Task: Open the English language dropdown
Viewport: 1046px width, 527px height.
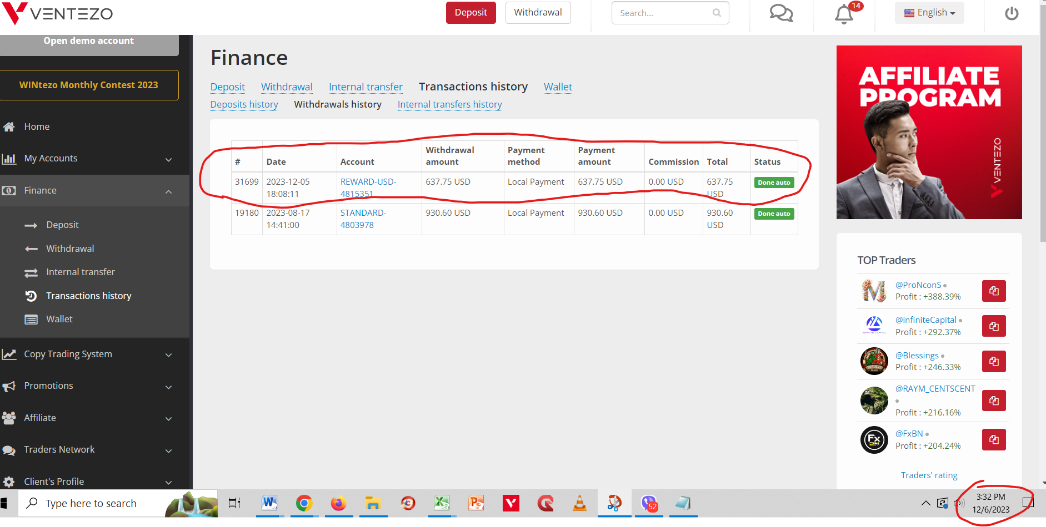Action: point(929,13)
